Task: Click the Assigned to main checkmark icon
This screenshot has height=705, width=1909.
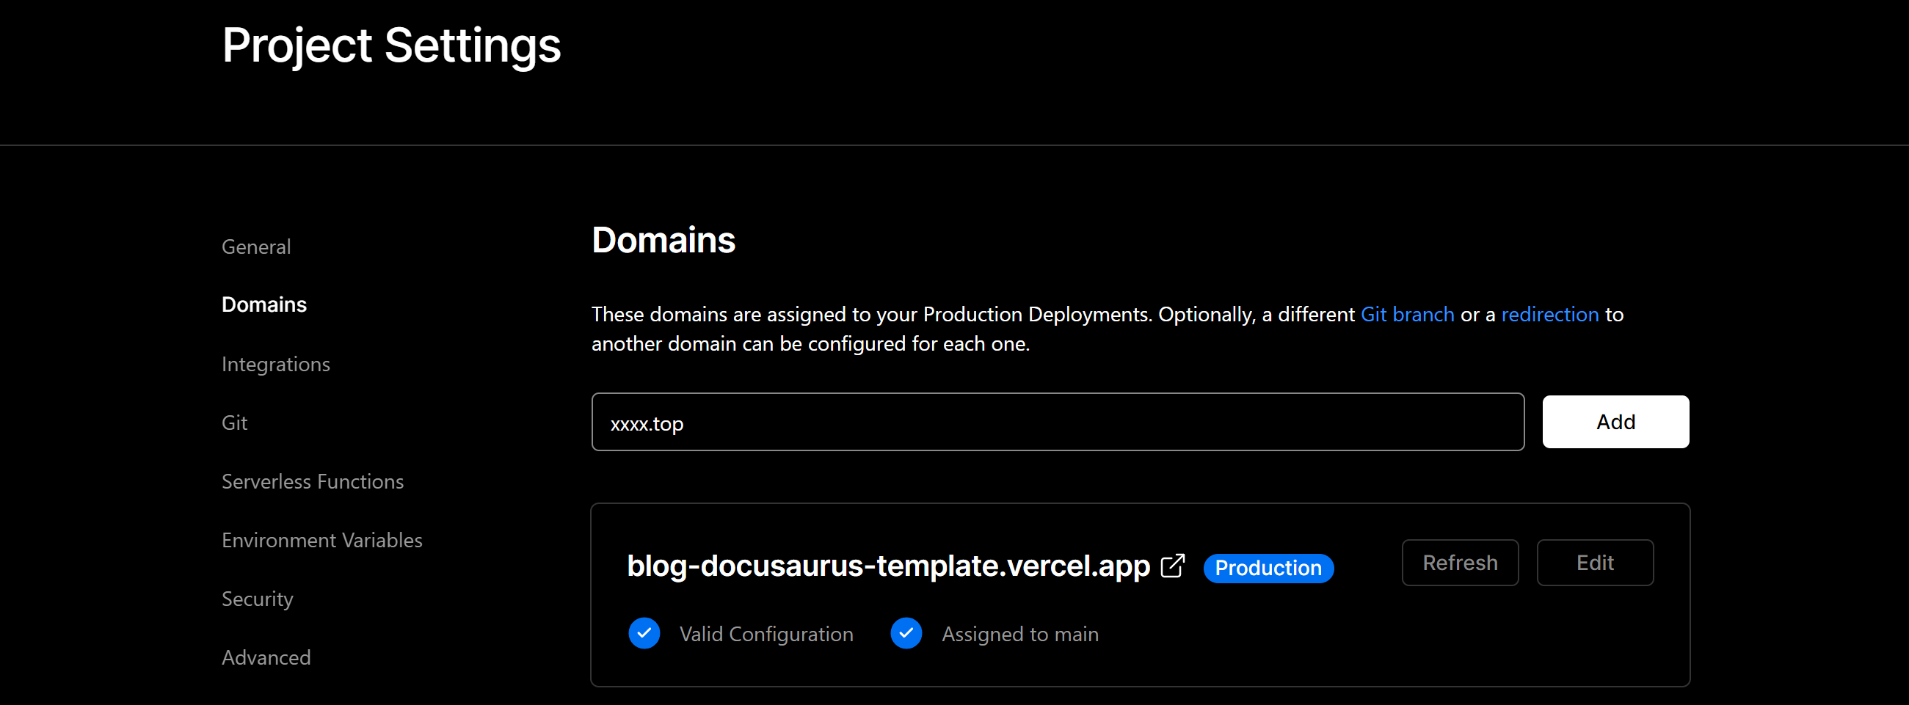Action: [906, 633]
